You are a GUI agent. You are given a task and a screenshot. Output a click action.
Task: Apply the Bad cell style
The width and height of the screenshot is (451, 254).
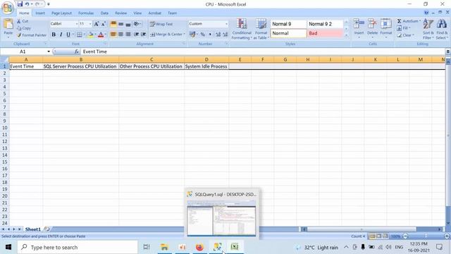(x=325, y=33)
